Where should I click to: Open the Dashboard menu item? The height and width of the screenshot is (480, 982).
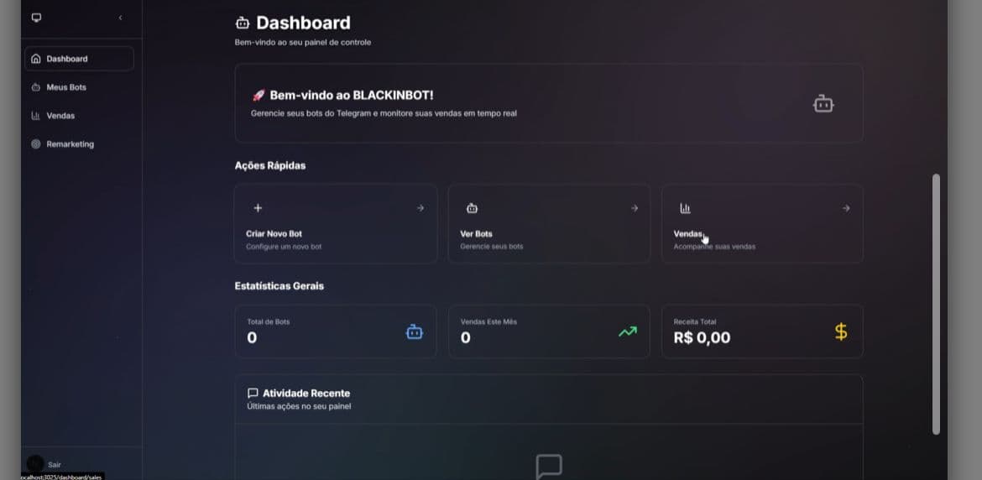point(79,59)
